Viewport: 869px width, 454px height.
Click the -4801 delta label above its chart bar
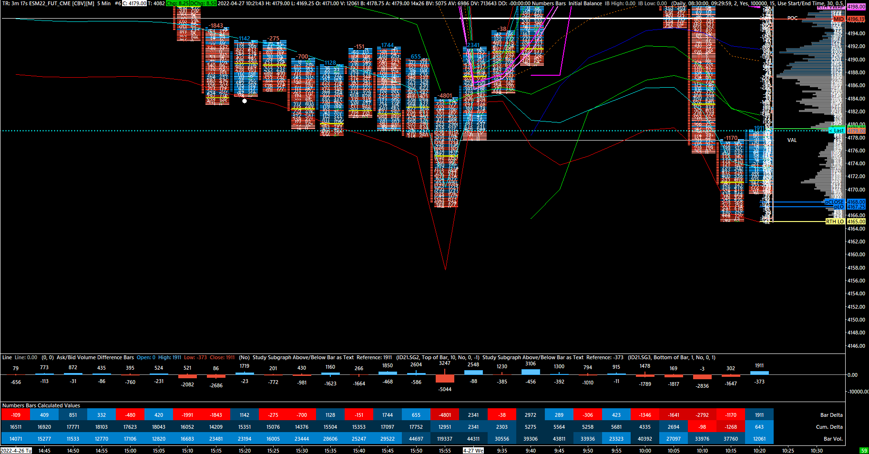(x=445, y=96)
